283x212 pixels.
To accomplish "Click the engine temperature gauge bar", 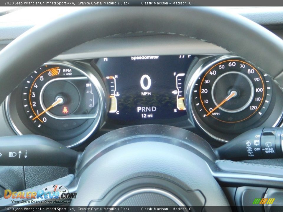I will 112,94.
